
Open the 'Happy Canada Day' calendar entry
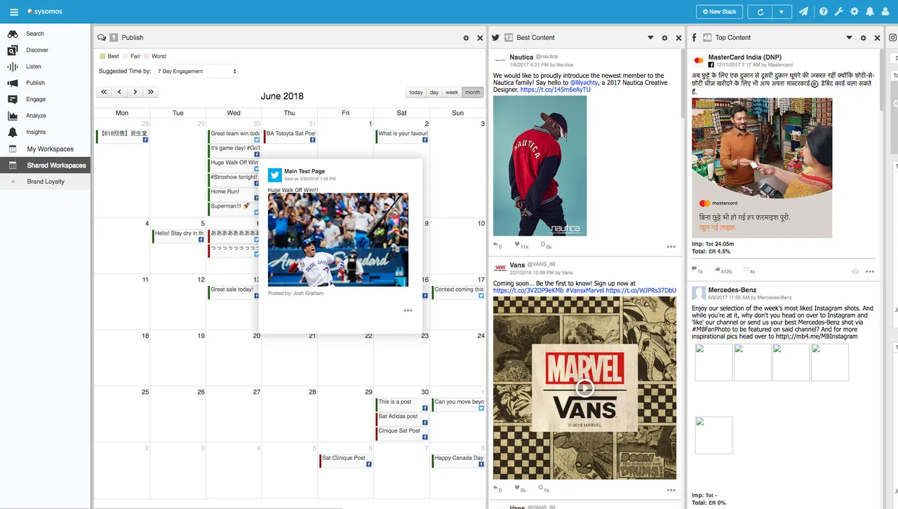pyautogui.click(x=458, y=461)
